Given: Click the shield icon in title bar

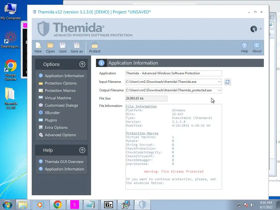Looking at the screenshot, I should pos(34,12).
